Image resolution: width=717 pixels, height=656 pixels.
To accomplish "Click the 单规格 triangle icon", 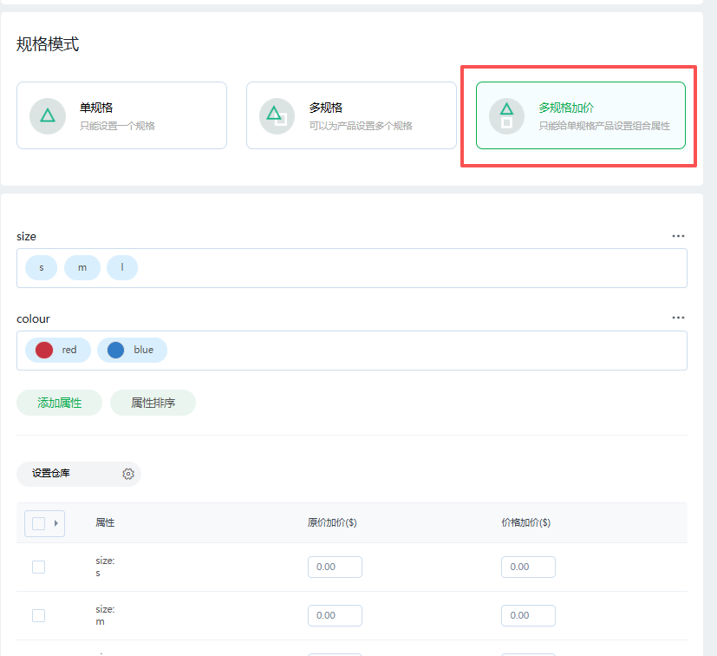I will pyautogui.click(x=48, y=115).
